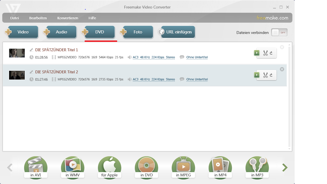Image resolution: width=327 pixels, height=184 pixels.
Task: Show more output formats with right arrow
Action: pyautogui.click(x=285, y=168)
